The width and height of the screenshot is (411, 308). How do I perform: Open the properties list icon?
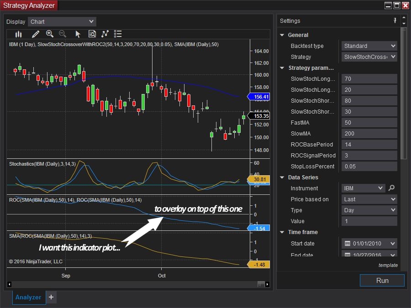[x=118, y=34]
